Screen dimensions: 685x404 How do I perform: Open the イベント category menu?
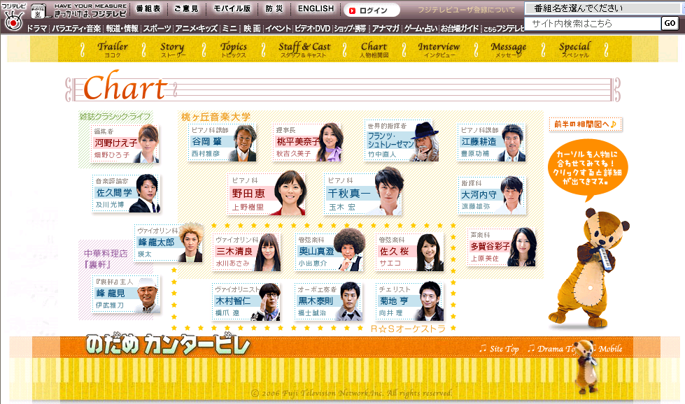pyautogui.click(x=278, y=29)
